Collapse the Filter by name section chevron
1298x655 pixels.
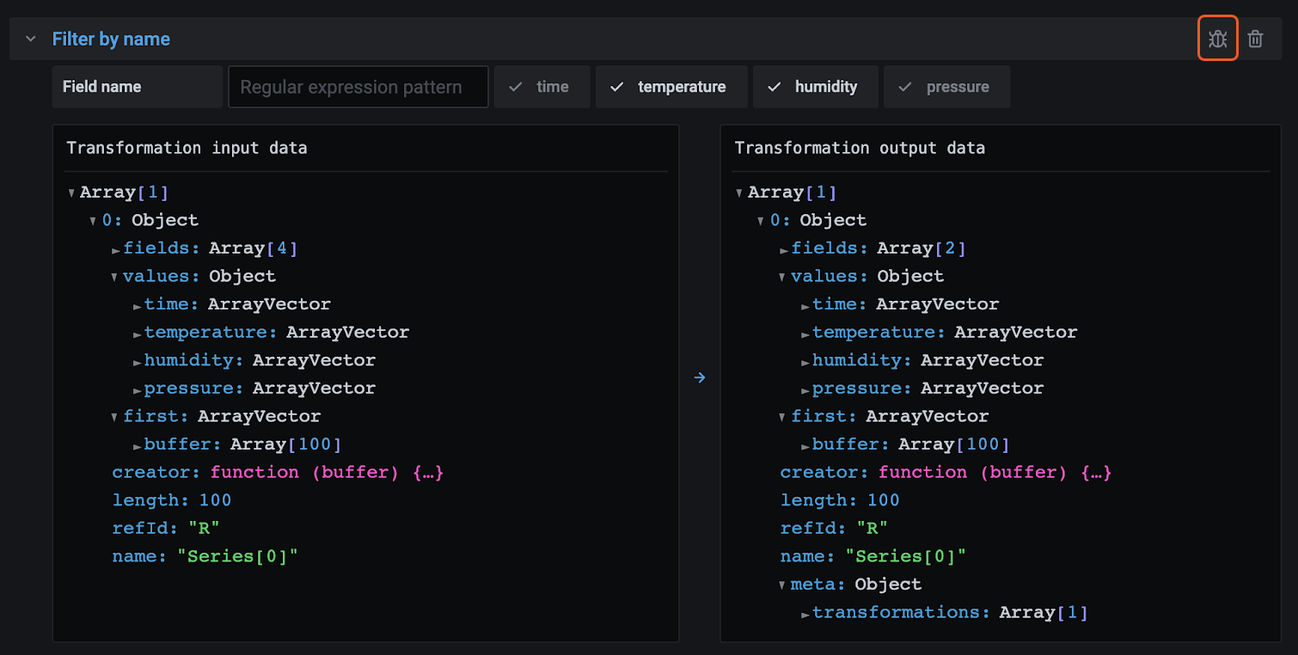[30, 39]
